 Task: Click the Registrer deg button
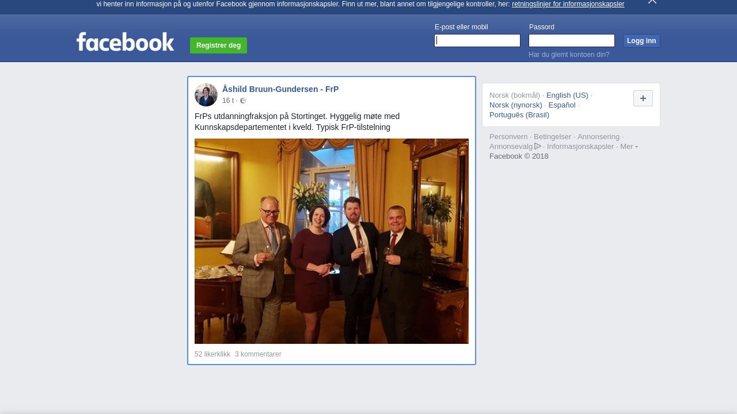[218, 45]
